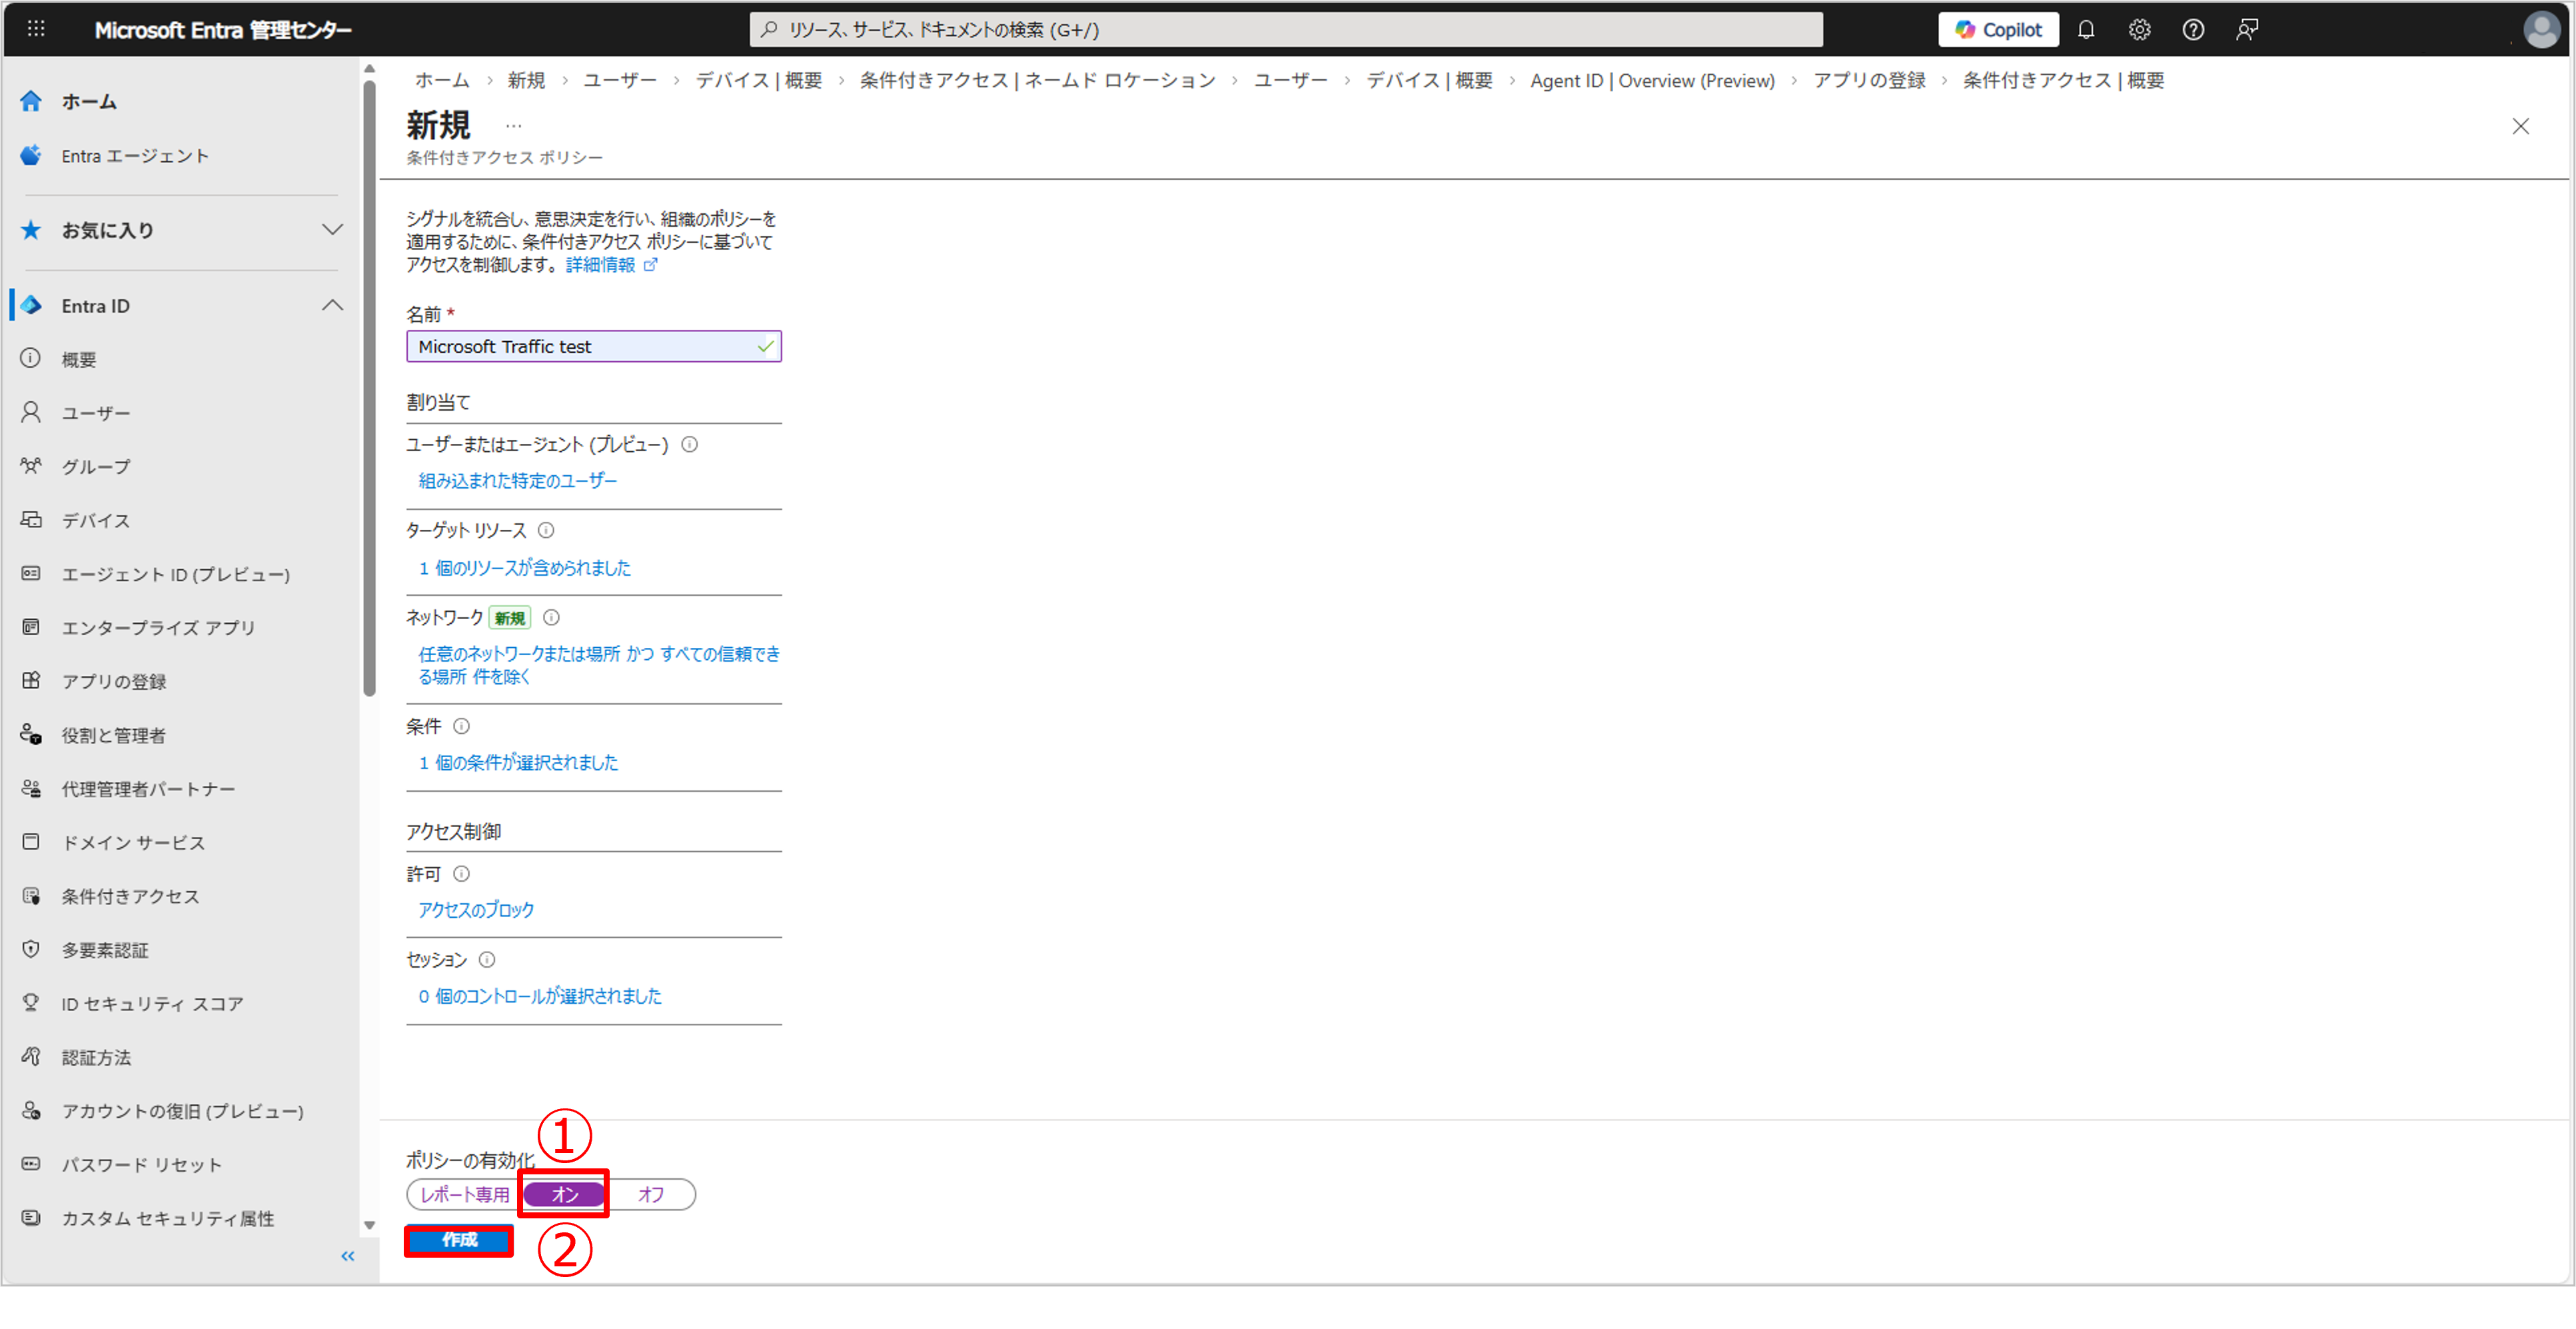Image resolution: width=2576 pixels, height=1329 pixels.
Task: Click the 名前 policy name field
Action: [x=585, y=347]
